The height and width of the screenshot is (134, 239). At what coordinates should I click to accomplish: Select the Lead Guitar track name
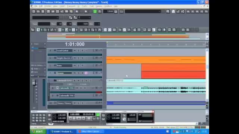pos(64,51)
